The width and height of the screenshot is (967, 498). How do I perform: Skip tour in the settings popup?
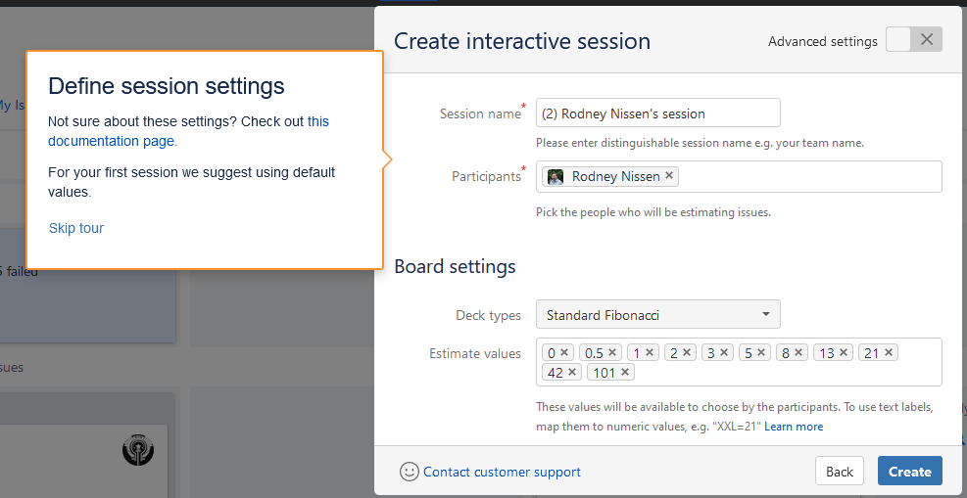click(76, 228)
